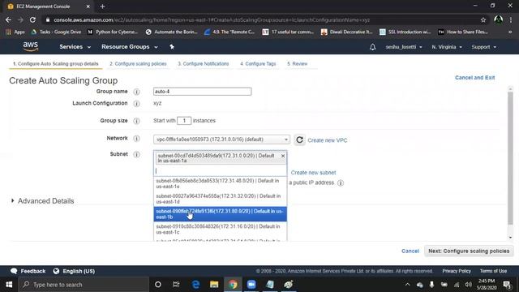
Task: Go to step 2 Configure scaling policies
Action: coord(138,64)
